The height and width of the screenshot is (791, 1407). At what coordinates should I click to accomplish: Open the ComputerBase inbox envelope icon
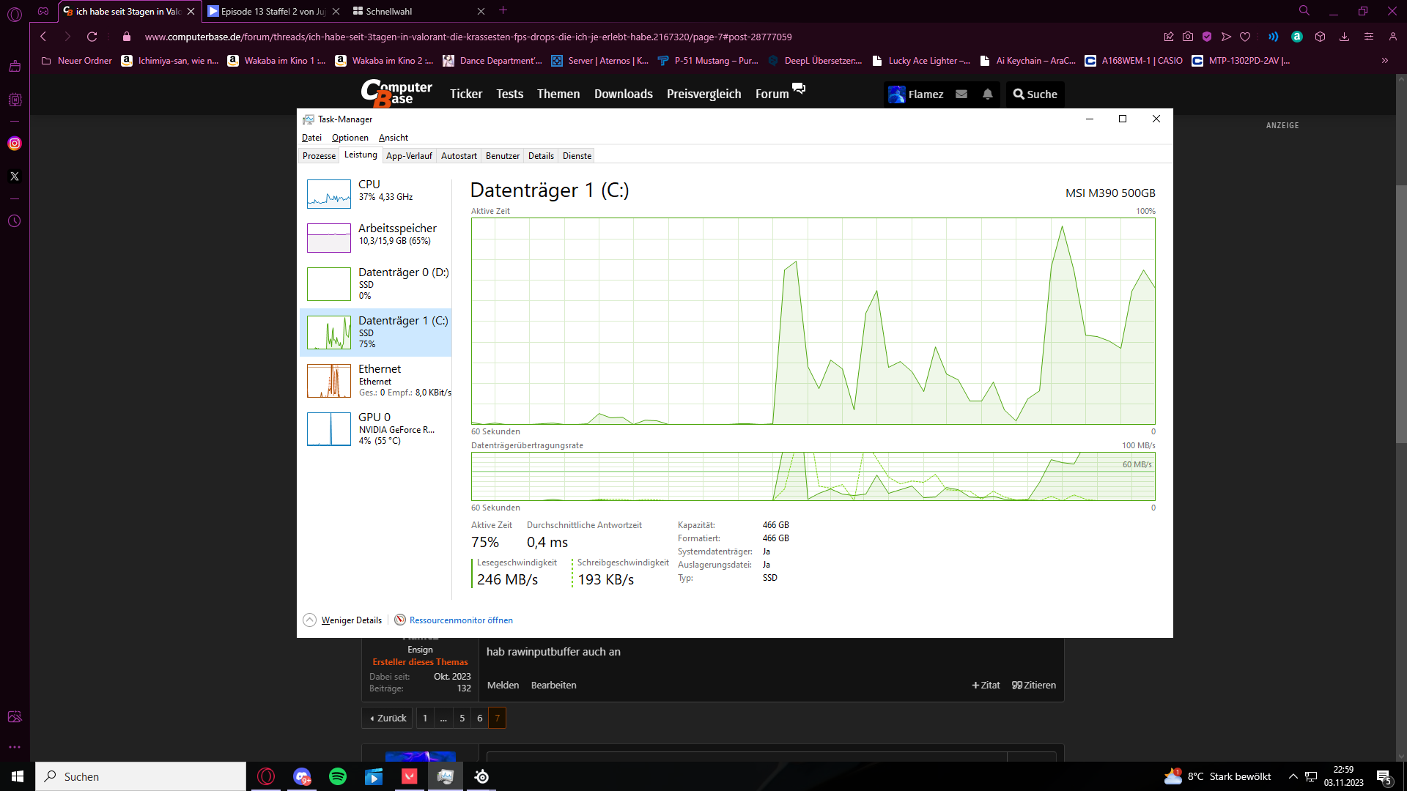(x=961, y=94)
